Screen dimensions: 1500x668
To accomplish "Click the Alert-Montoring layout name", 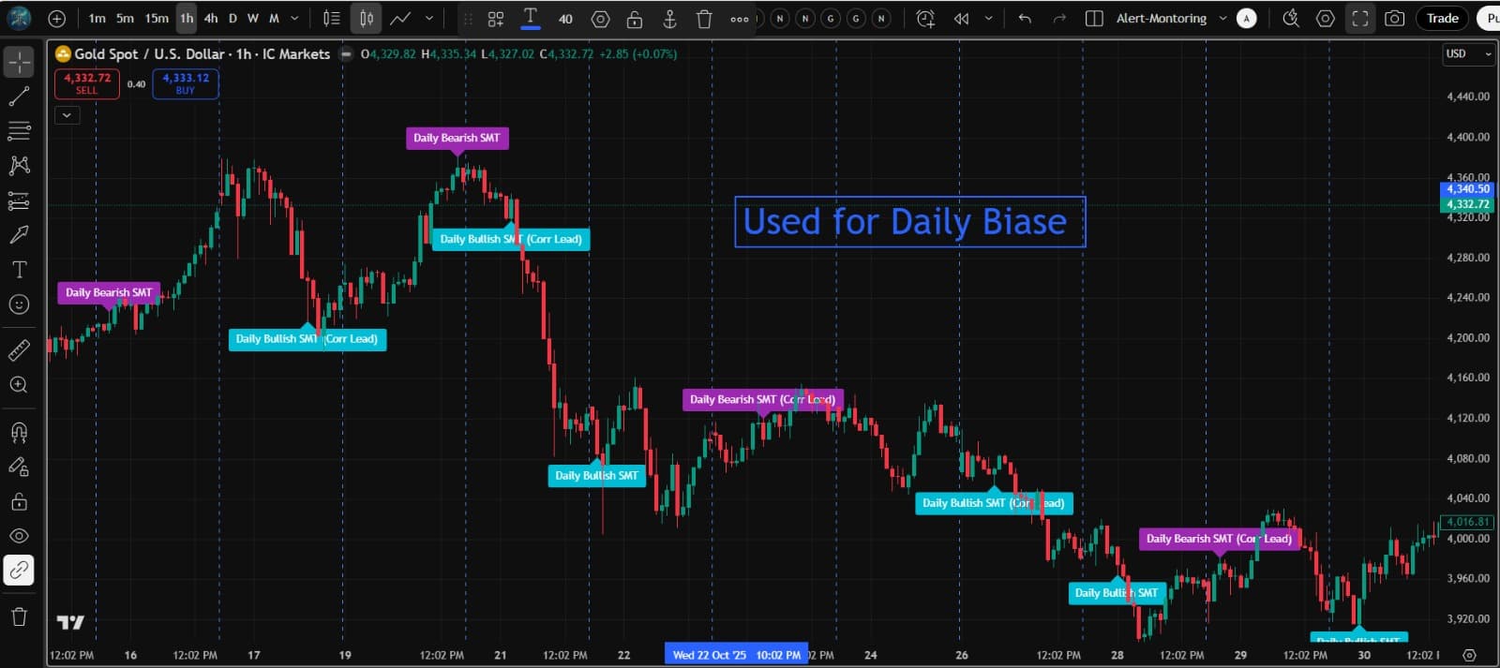I will pyautogui.click(x=1161, y=18).
